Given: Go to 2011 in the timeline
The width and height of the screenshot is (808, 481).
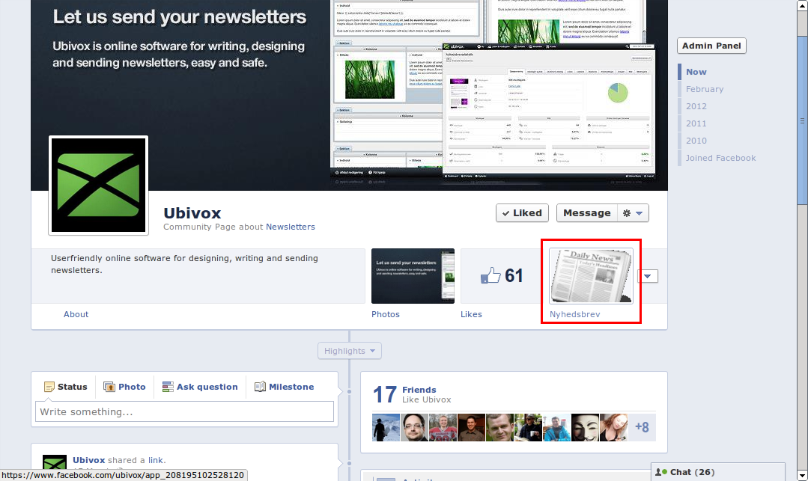Looking at the screenshot, I should [x=696, y=123].
